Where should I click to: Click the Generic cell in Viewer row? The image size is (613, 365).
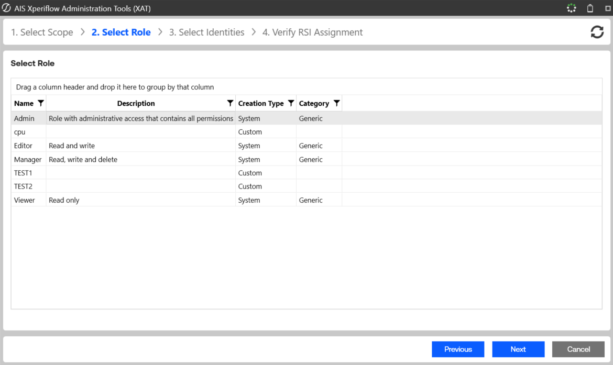(x=319, y=200)
